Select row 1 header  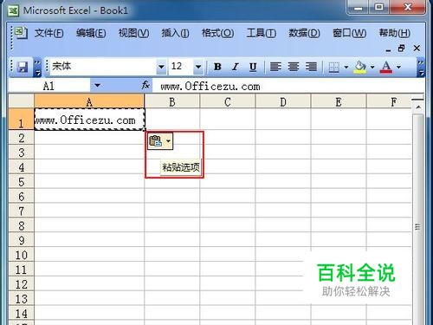(21, 119)
